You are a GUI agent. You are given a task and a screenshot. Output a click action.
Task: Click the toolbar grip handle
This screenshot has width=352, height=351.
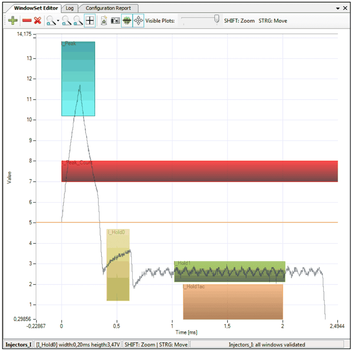tap(5, 21)
